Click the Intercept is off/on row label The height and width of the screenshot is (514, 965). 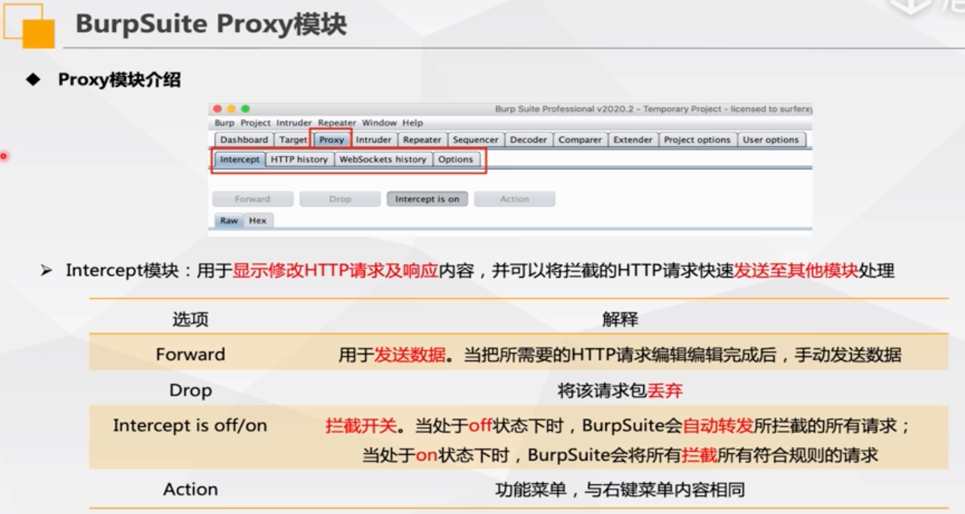coord(190,426)
